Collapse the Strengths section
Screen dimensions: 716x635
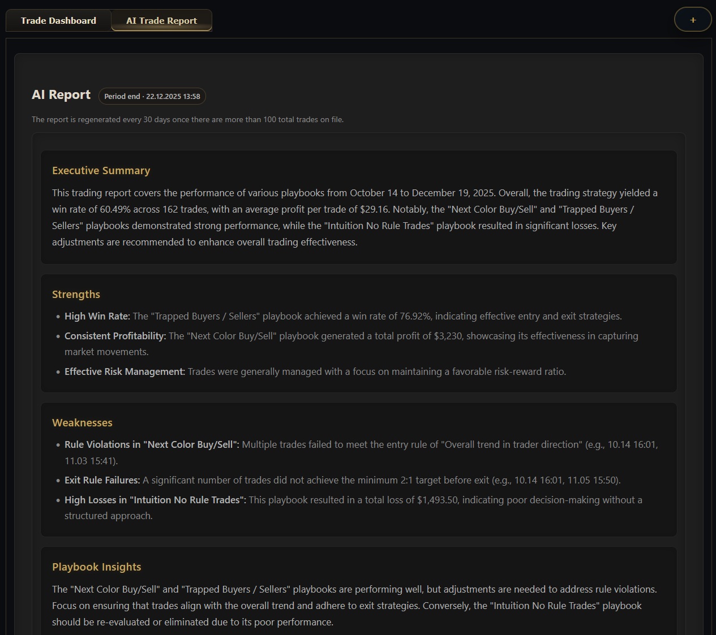click(x=76, y=294)
